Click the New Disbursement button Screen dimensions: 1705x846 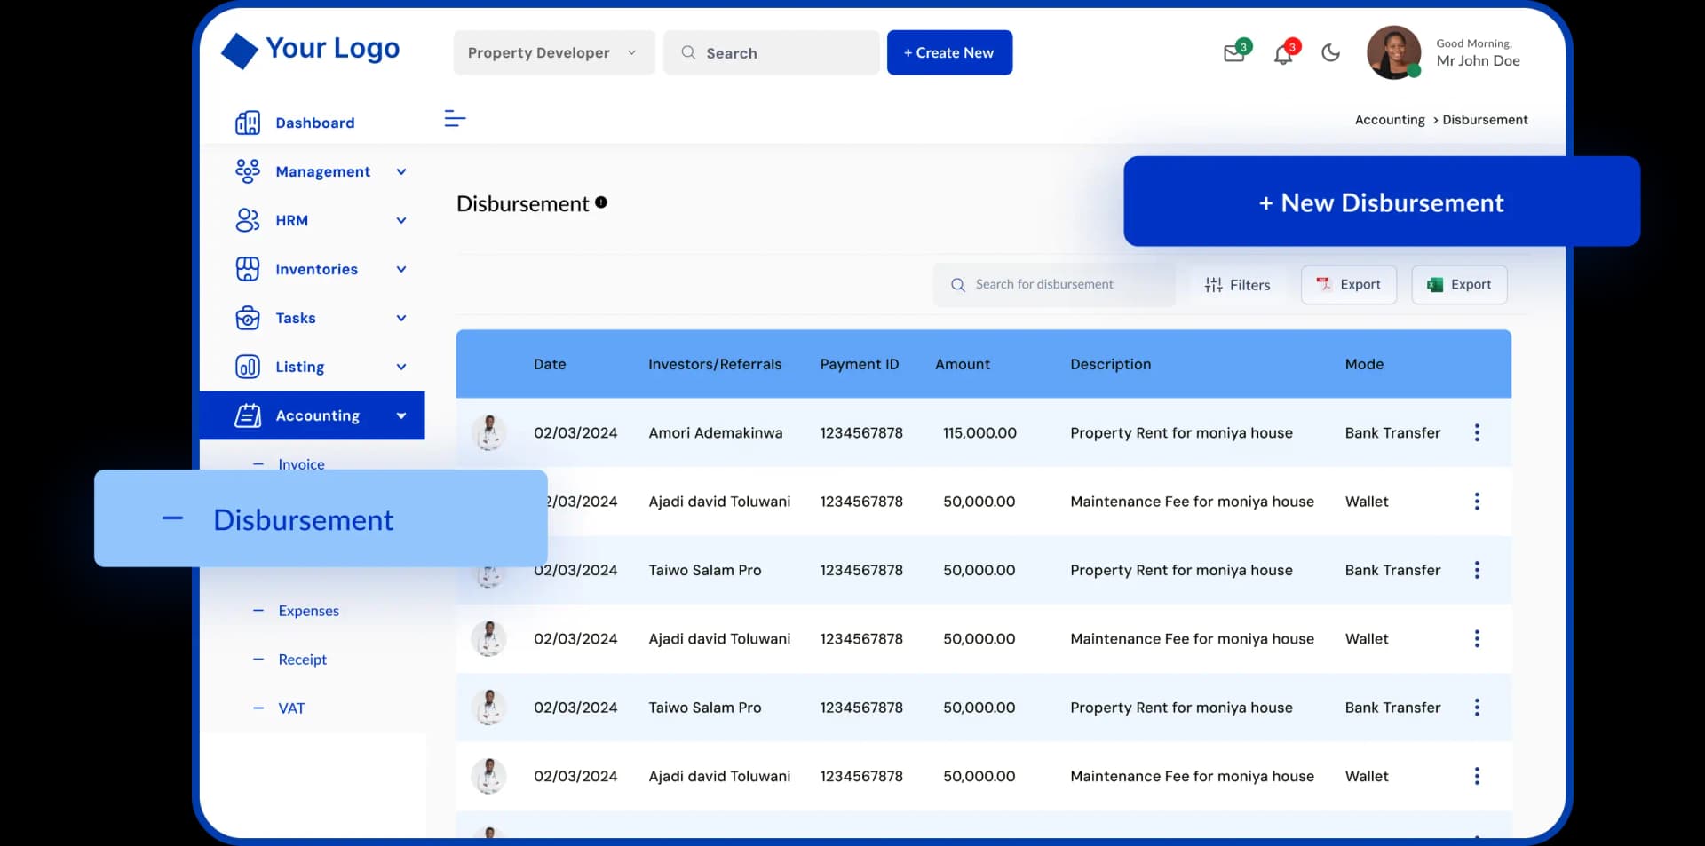click(1382, 202)
